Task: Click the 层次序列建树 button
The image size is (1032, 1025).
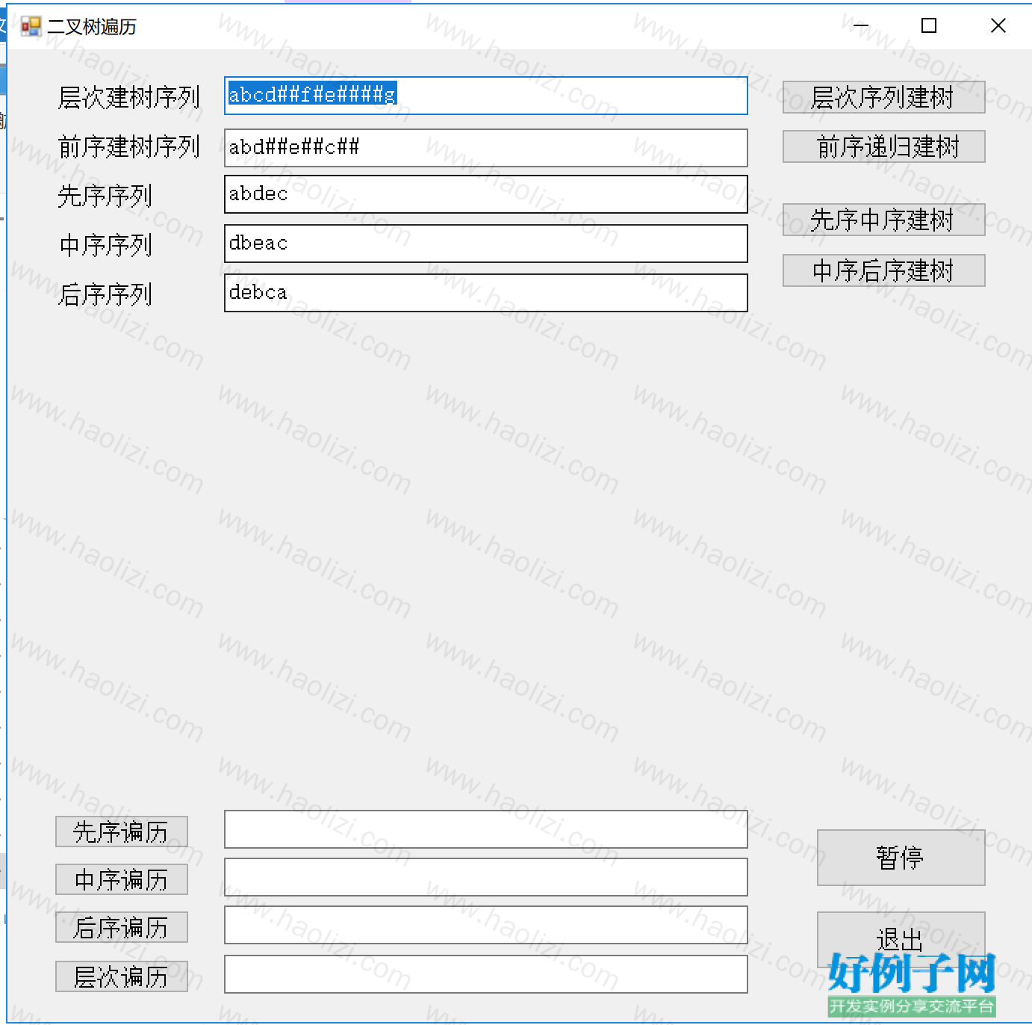Action: pyautogui.click(x=883, y=97)
